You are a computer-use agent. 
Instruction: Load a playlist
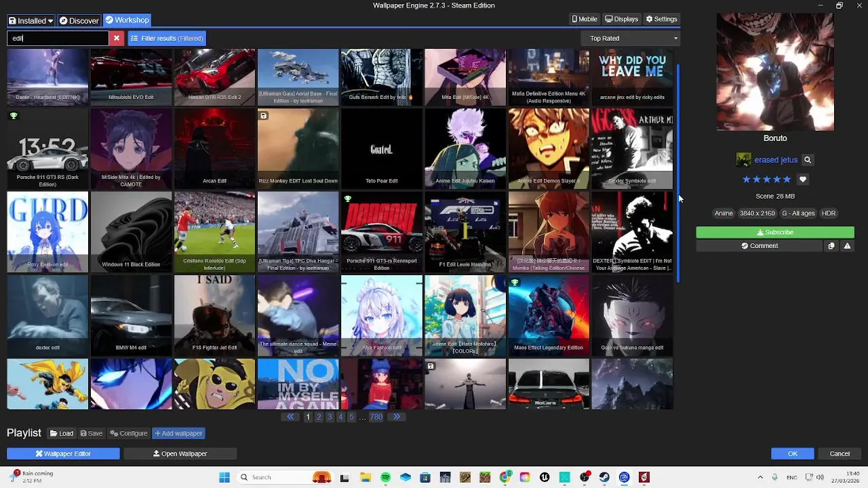point(62,433)
